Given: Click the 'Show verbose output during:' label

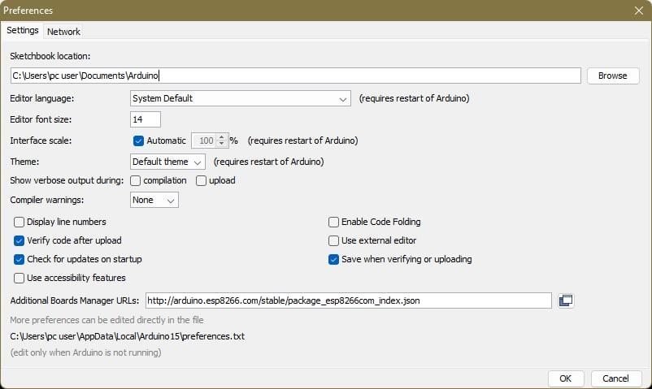Looking at the screenshot, I should pos(67,180).
